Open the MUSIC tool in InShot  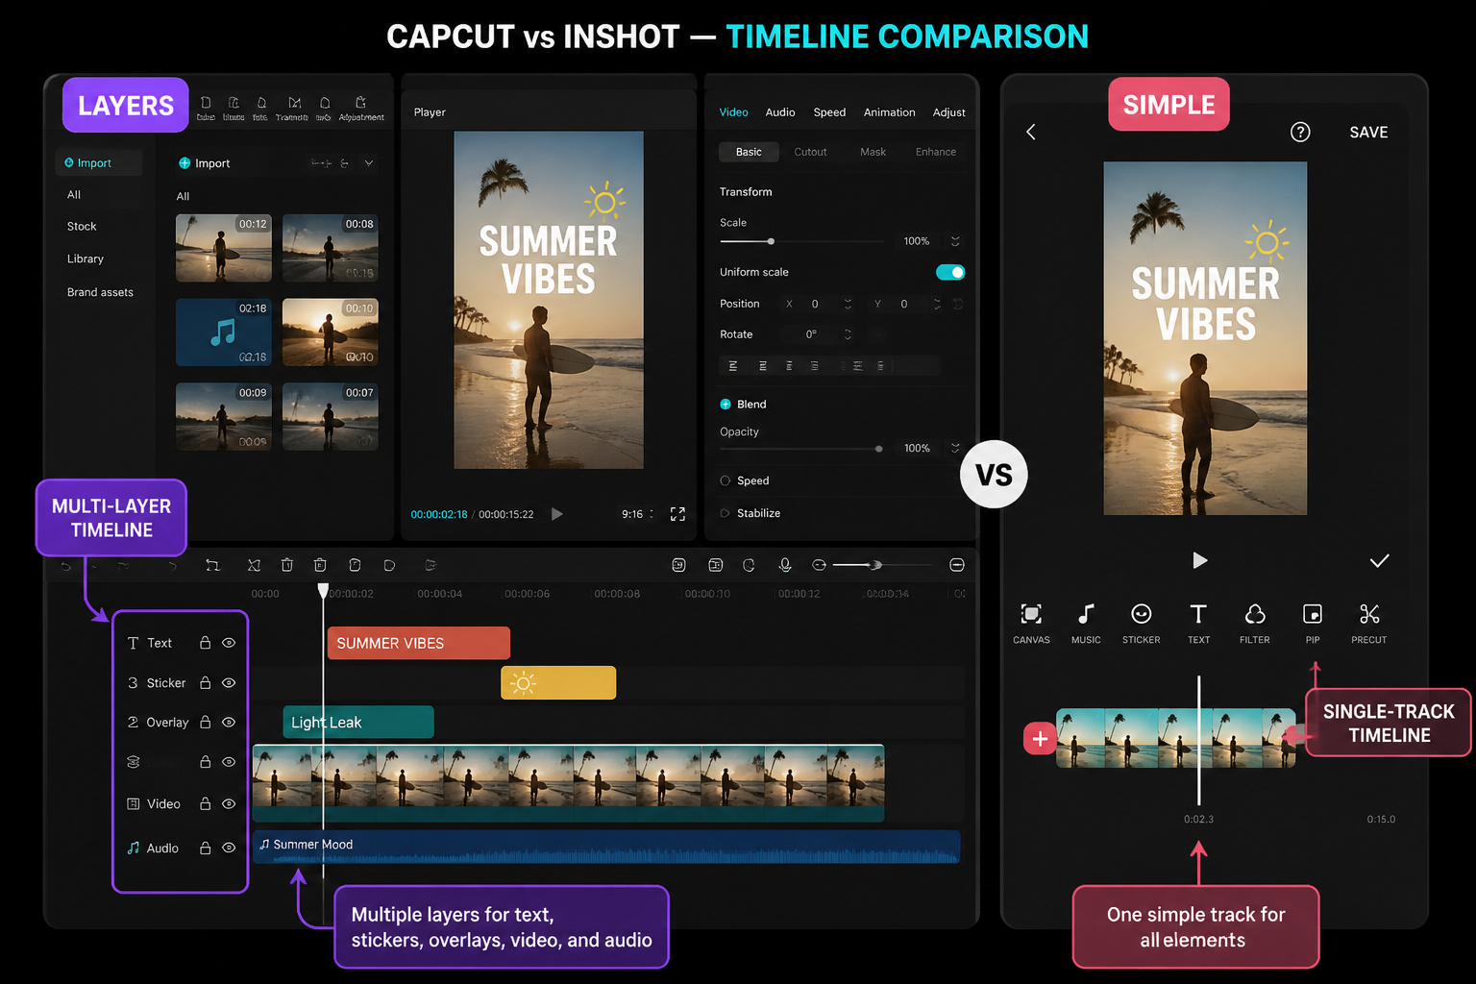click(1086, 623)
